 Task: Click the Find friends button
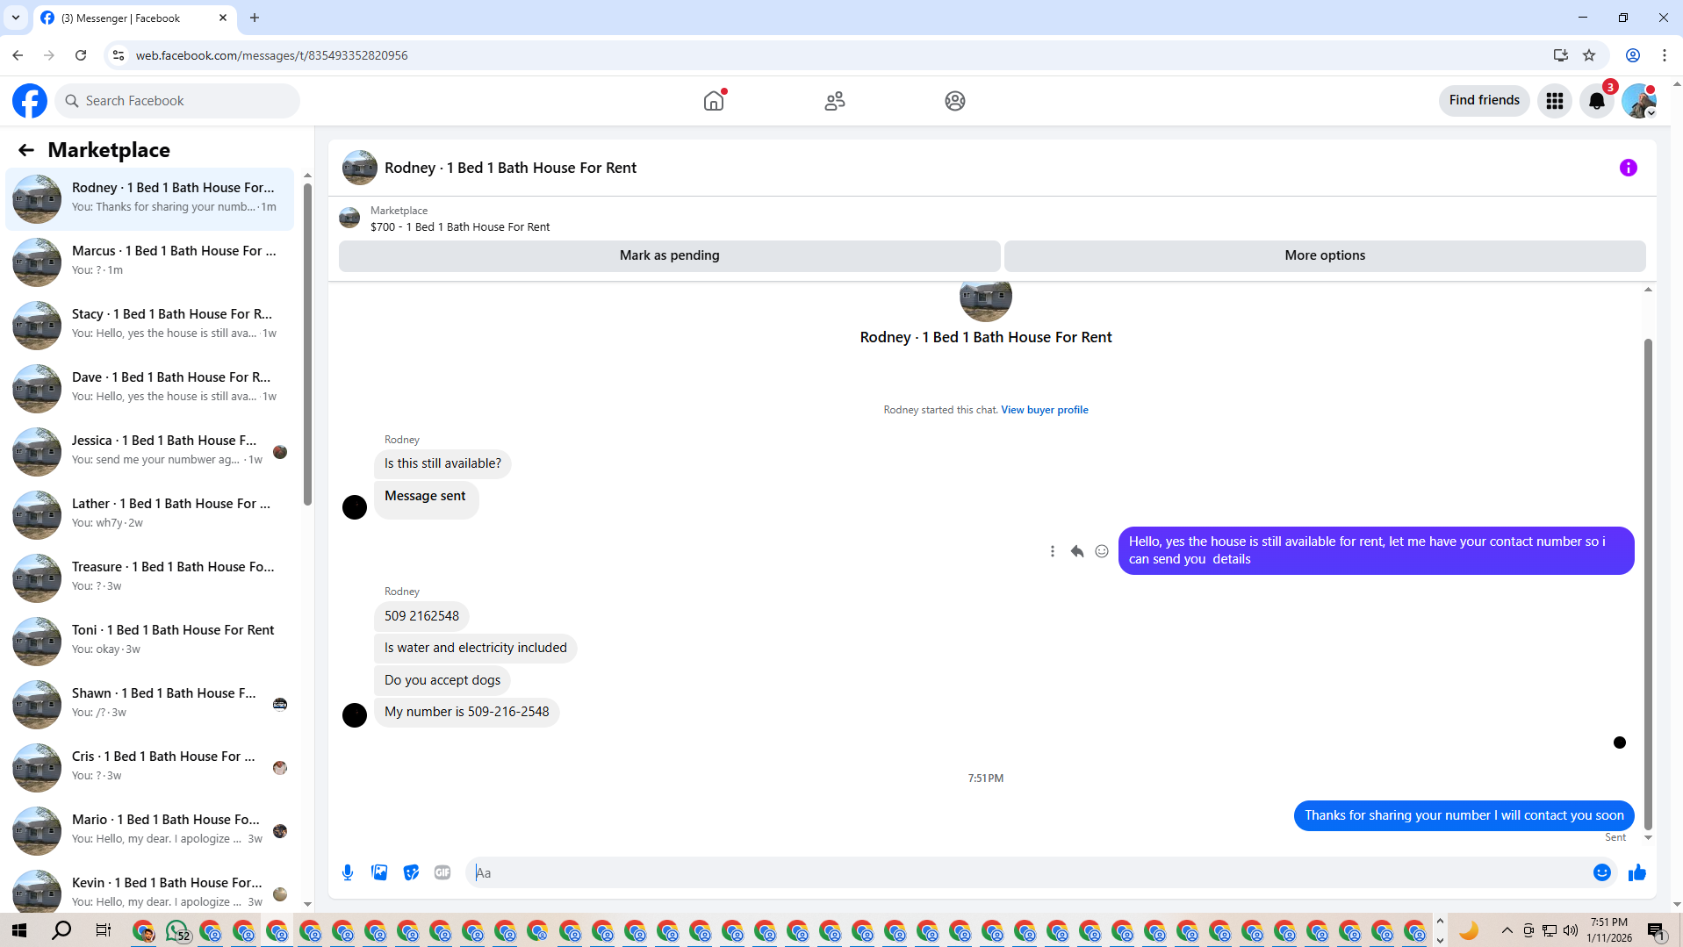tap(1485, 101)
